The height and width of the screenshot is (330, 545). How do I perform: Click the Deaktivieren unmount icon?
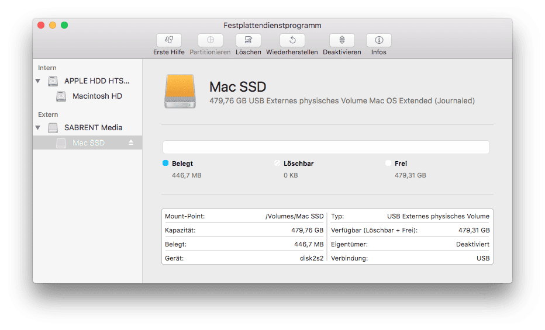click(x=342, y=40)
